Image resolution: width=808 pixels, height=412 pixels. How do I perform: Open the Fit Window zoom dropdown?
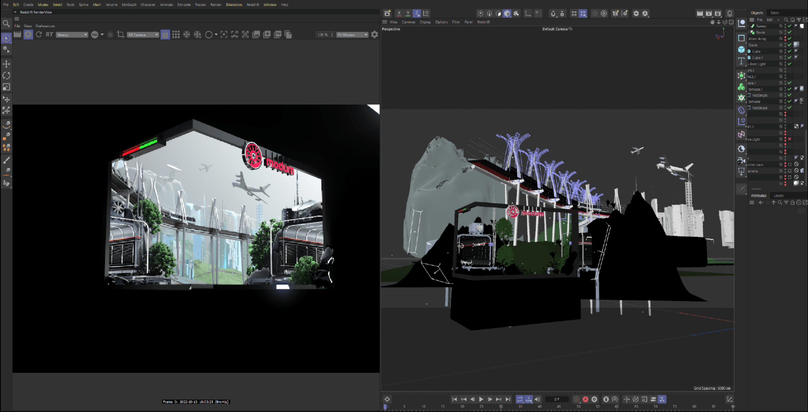coord(352,35)
